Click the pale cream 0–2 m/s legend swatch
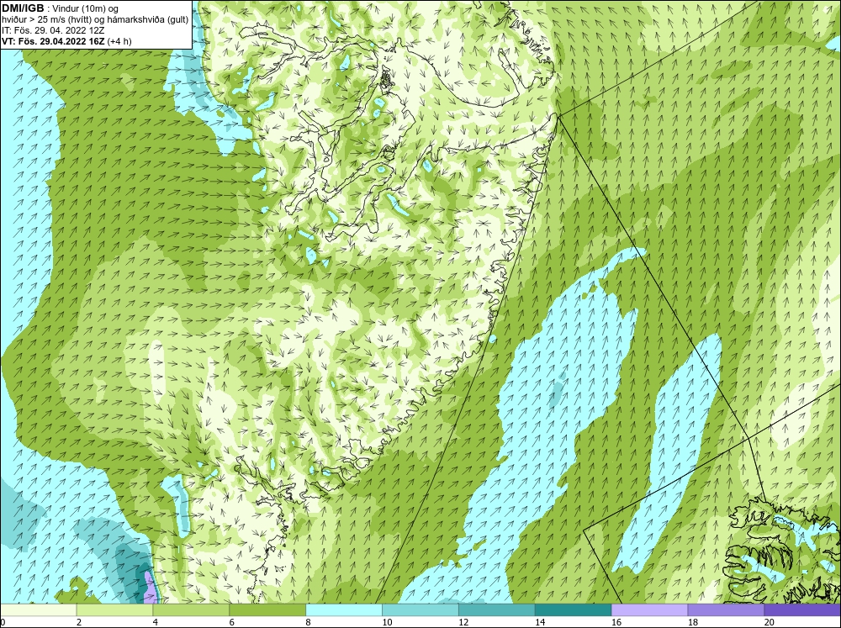This screenshot has height=628, width=841. [39, 610]
